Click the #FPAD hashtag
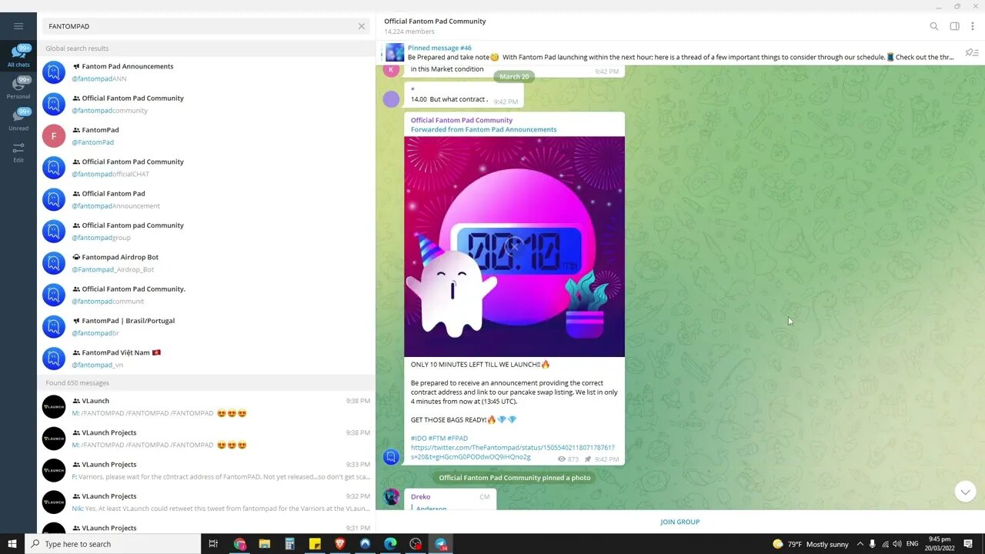 pos(457,438)
